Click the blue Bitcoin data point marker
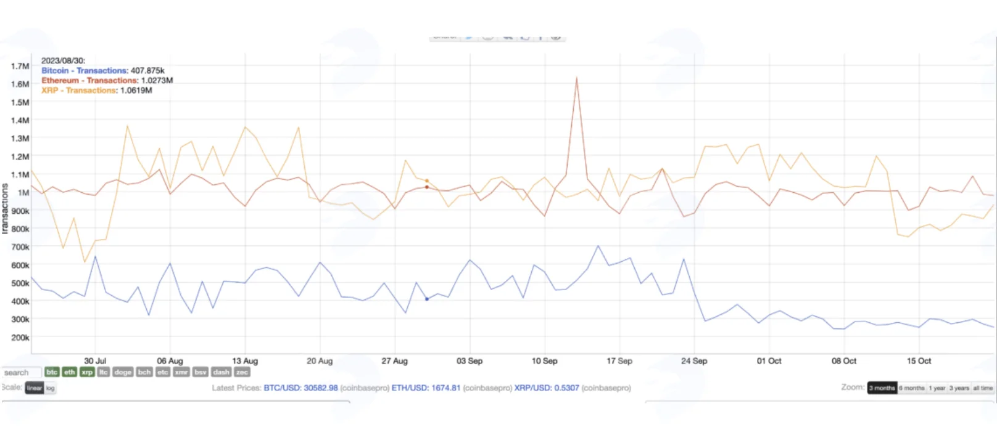 [x=427, y=299]
